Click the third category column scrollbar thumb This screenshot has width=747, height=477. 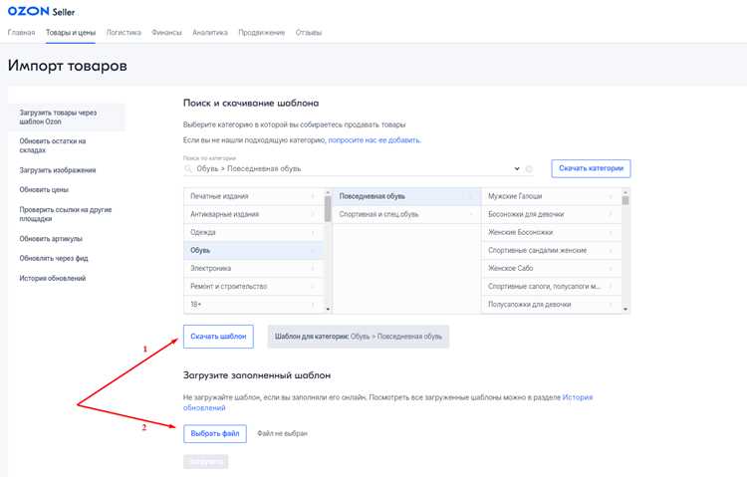(x=625, y=200)
